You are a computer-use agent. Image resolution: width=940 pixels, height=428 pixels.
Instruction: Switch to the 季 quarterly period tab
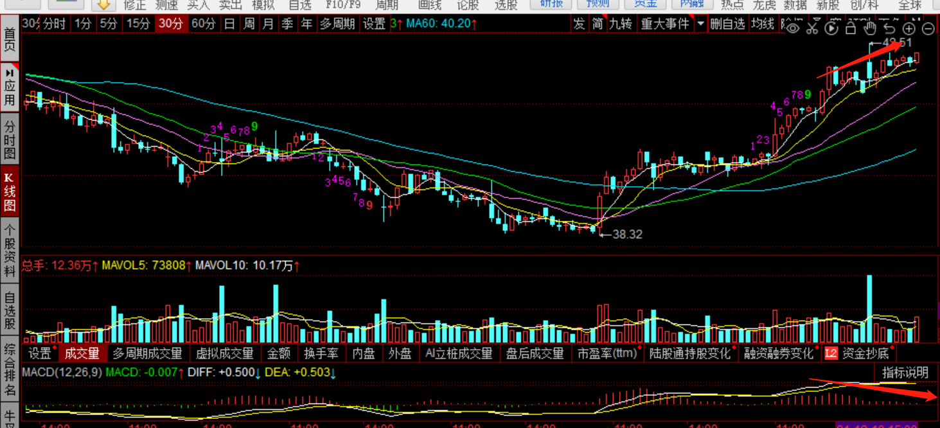tap(288, 24)
